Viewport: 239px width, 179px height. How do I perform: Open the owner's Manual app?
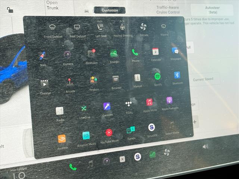click(x=137, y=81)
